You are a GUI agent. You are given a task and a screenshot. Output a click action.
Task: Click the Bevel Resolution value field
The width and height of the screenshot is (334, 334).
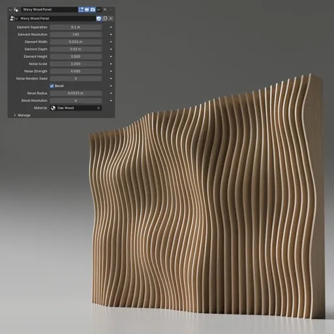point(76,100)
